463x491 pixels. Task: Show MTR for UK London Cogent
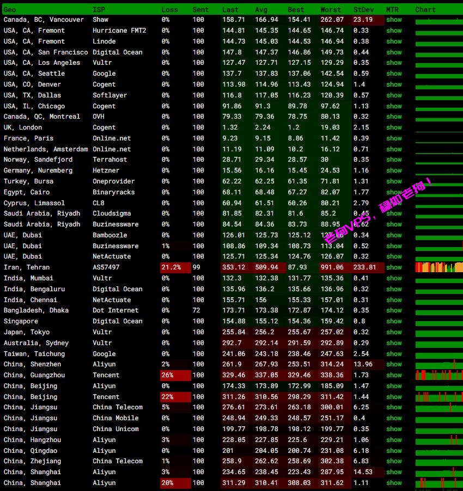pos(394,127)
